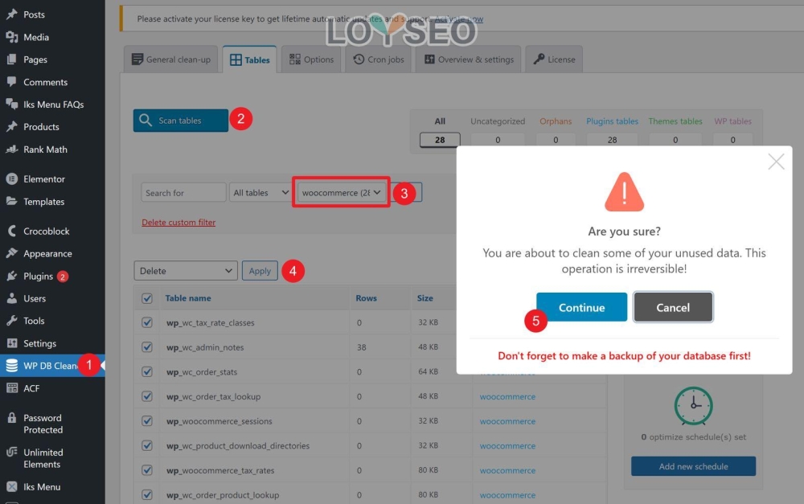The height and width of the screenshot is (504, 804).
Task: Open Media via its camera-note icon
Action: (x=12, y=37)
